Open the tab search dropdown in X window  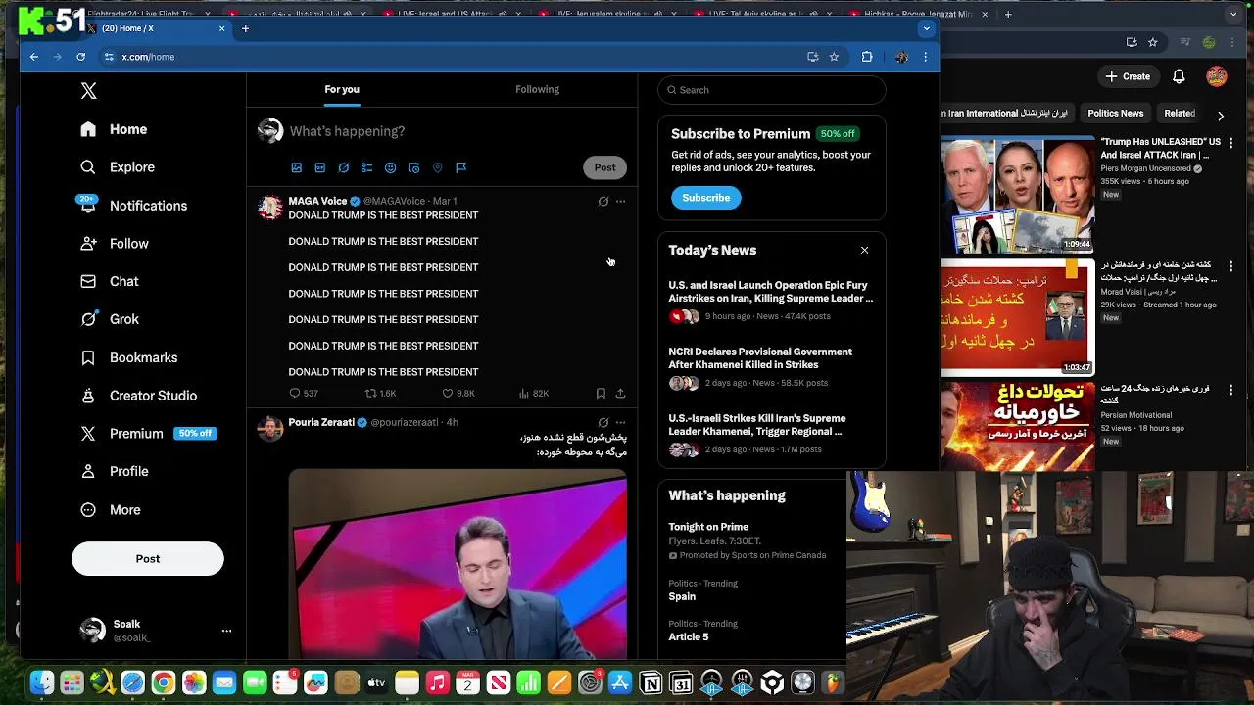point(926,28)
